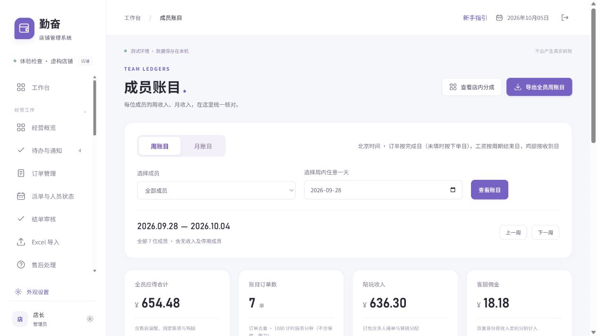Click 待办与通知 badge count 4
The width and height of the screenshot is (597, 336).
80,151
